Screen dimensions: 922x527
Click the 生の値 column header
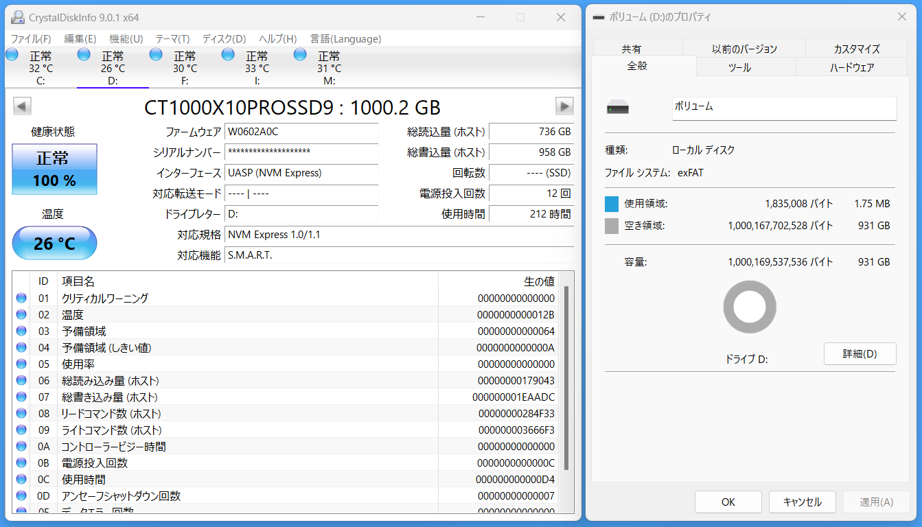click(x=499, y=281)
